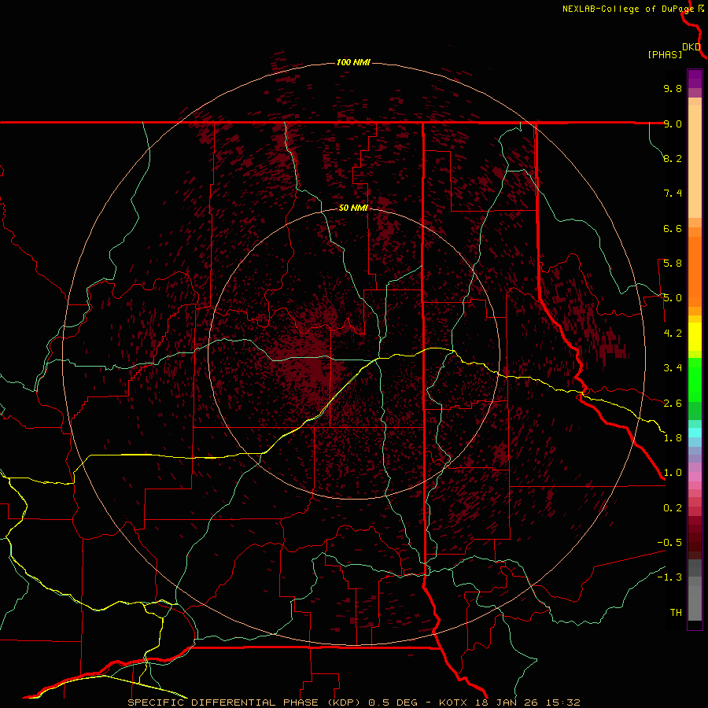The width and height of the screenshot is (708, 708).
Task: Click the 6.6 scale value
Action: click(x=673, y=228)
